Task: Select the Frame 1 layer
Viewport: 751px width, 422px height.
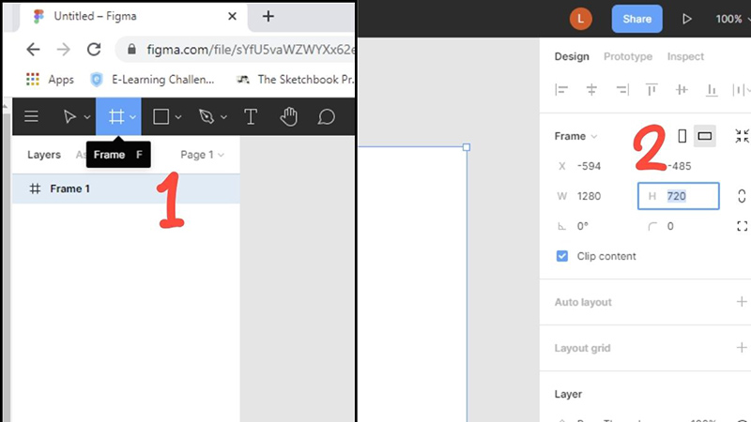Action: (70, 188)
